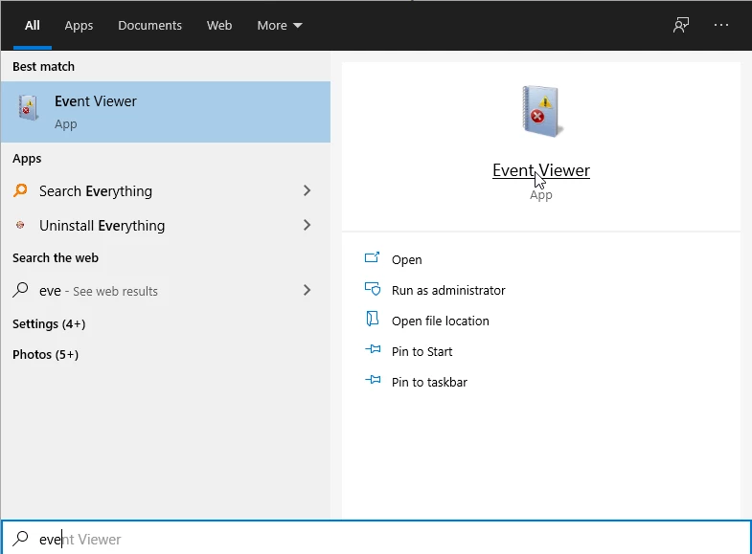This screenshot has width=752, height=554.
Task: Click the search box magnifier icon
Action: [20, 538]
